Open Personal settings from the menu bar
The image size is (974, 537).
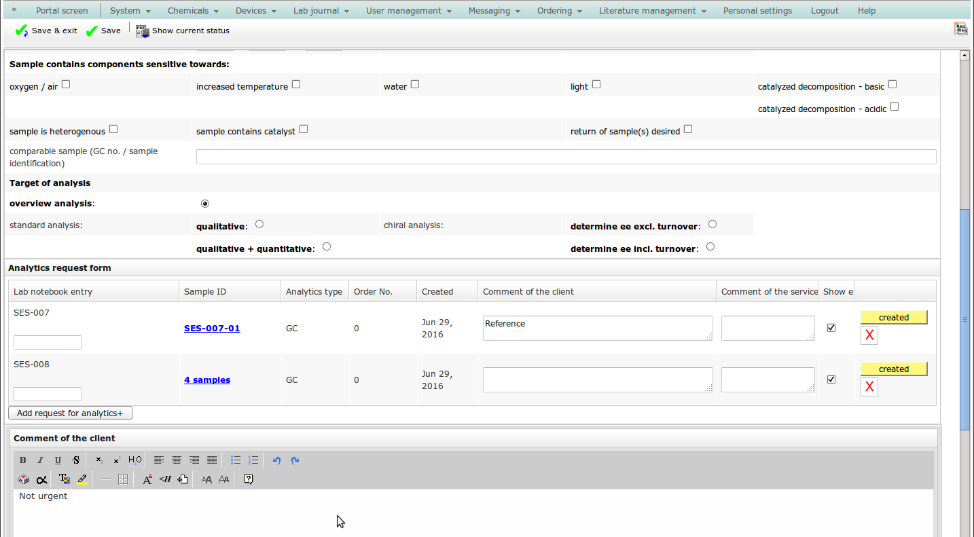coord(757,11)
